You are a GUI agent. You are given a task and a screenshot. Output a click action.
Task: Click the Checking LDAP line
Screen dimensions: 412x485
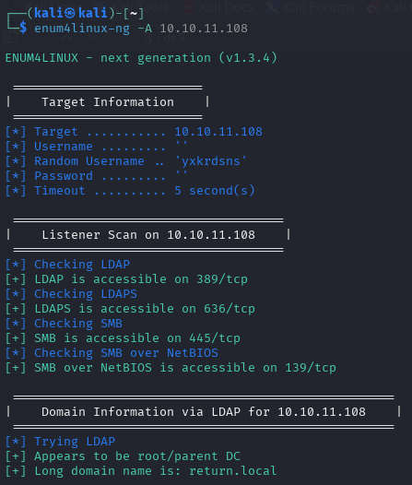[67, 265]
